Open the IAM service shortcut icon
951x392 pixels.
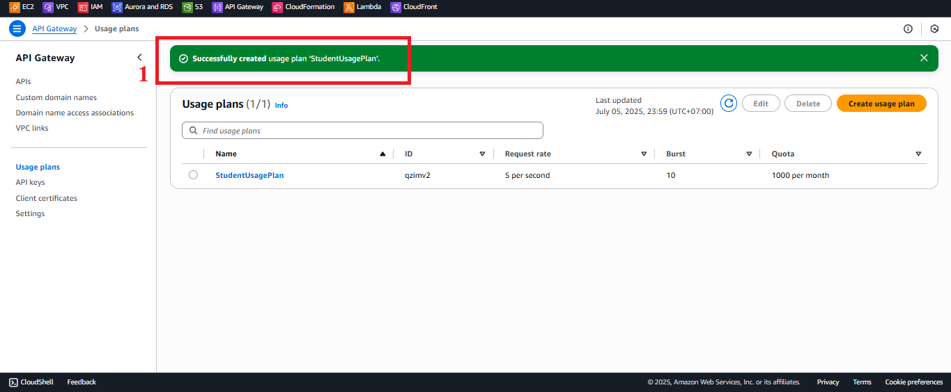click(83, 7)
